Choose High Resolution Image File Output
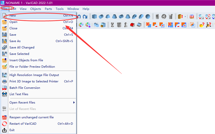Screen dimensions: 215x134 [x=39, y=75]
